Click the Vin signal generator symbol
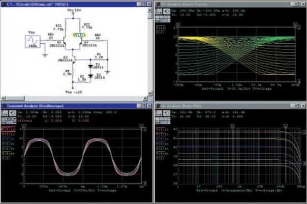This screenshot has width=307, height=204. (x=33, y=40)
